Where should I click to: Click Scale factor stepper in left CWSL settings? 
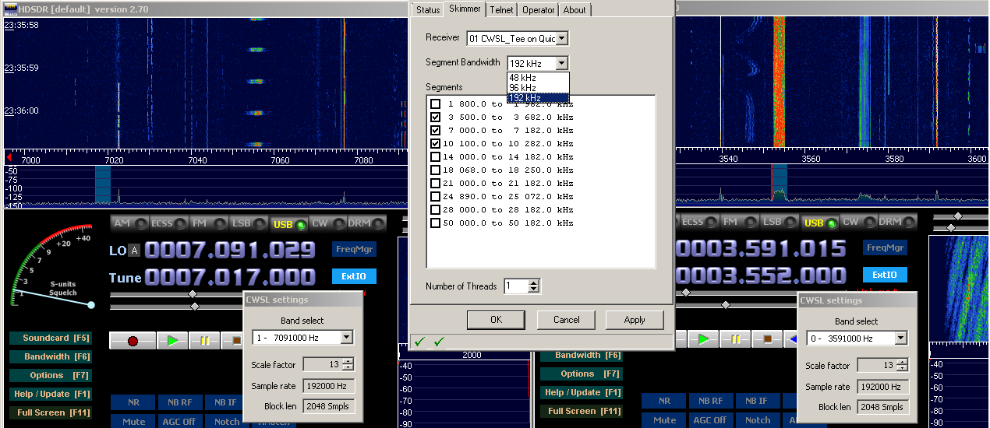click(347, 364)
